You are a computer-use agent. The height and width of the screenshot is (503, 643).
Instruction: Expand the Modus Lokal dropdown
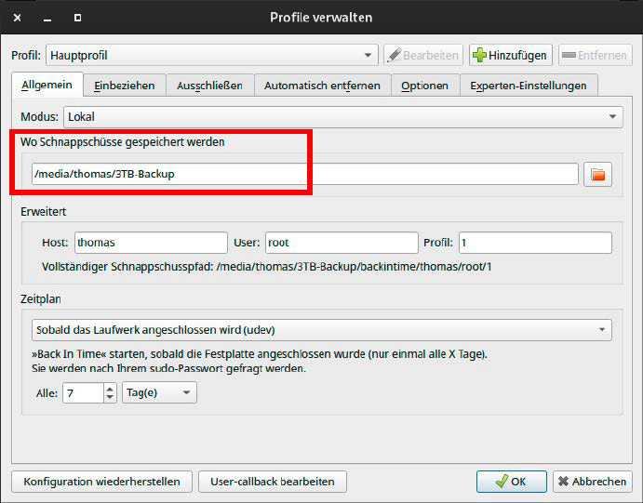342,117
